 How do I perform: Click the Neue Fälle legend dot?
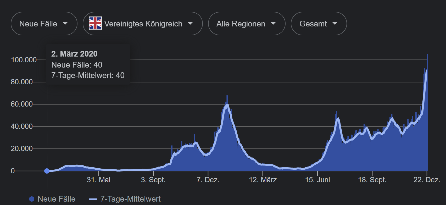(32, 199)
